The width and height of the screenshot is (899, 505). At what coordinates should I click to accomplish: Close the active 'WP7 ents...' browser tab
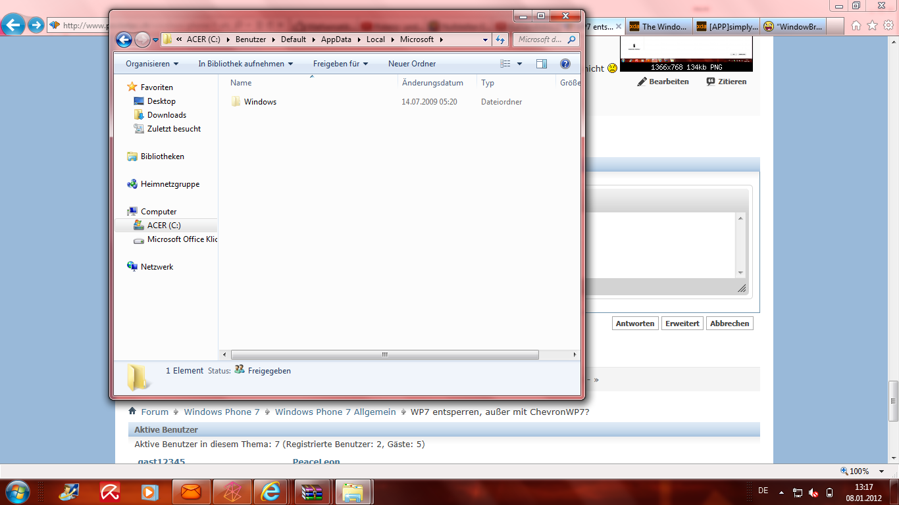[619, 26]
